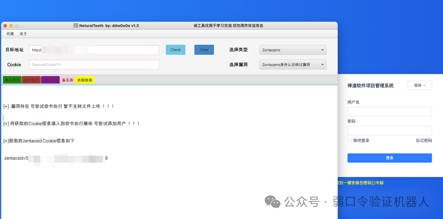Click the Cookie input field
The height and width of the screenshot is (219, 443).
coord(94,64)
